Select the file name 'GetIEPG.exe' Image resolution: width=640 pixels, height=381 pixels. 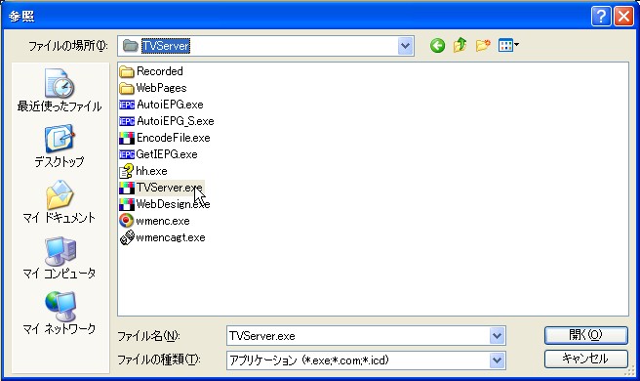[167, 154]
